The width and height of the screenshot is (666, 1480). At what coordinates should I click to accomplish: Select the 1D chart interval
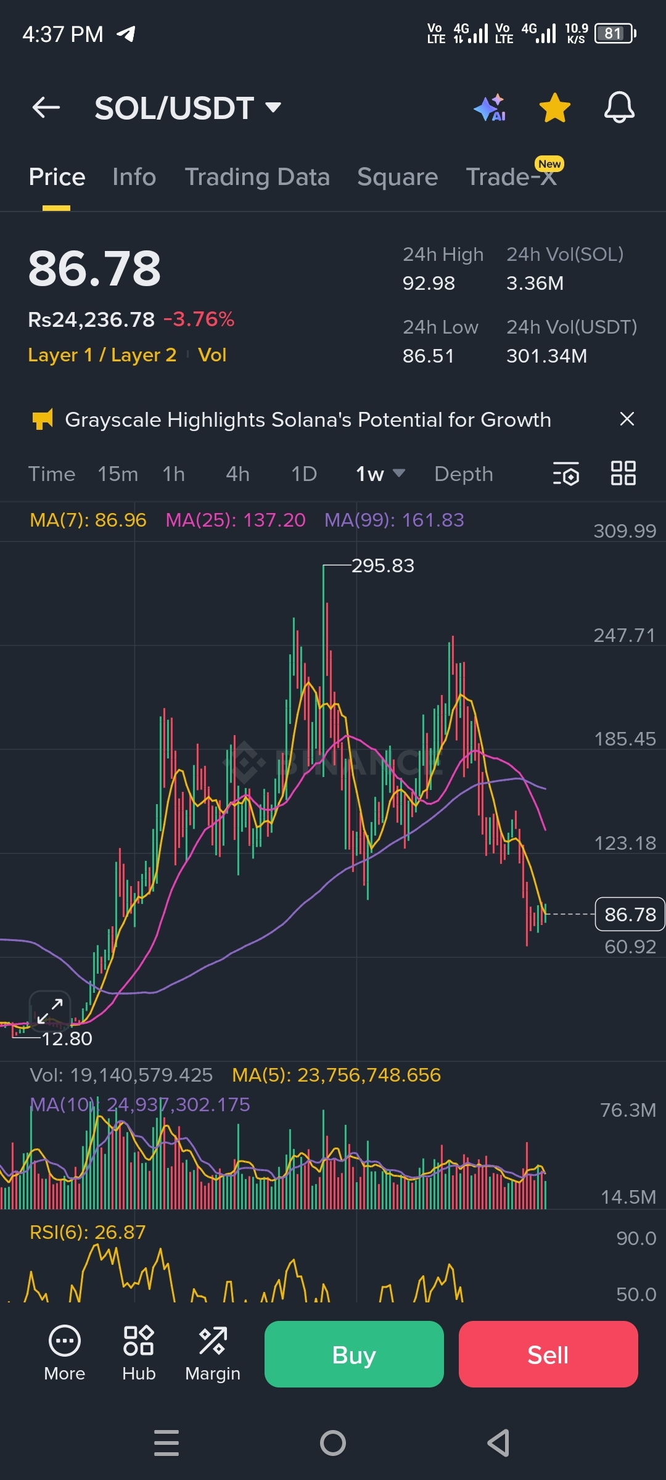click(x=304, y=474)
